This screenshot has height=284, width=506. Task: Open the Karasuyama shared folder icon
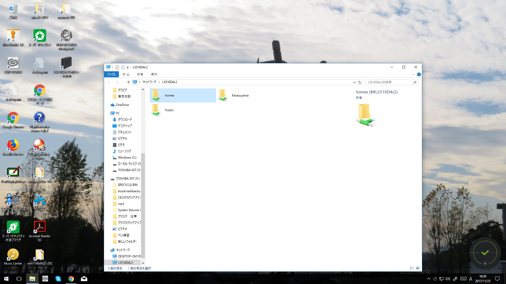coord(223,95)
